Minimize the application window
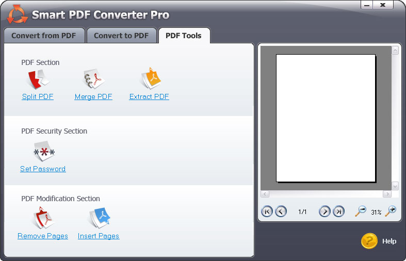Viewport: 406px width, 261px height. click(x=367, y=5)
